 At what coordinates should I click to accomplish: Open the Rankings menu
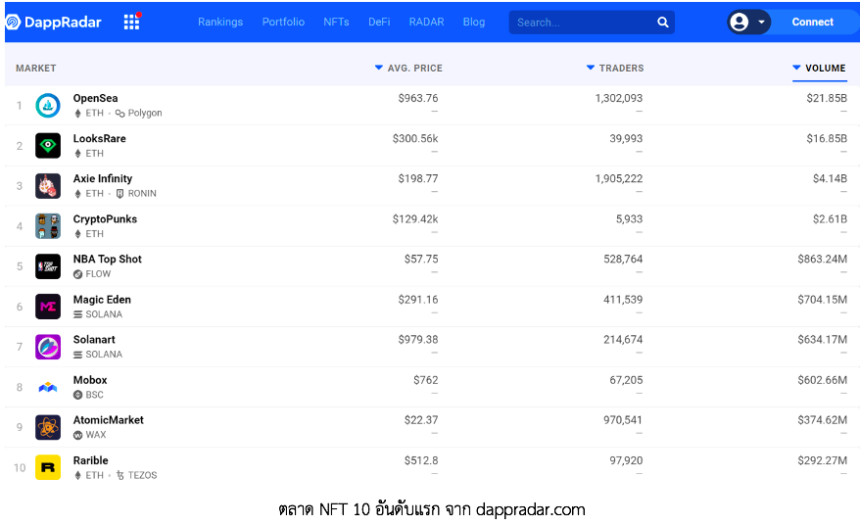coord(220,22)
